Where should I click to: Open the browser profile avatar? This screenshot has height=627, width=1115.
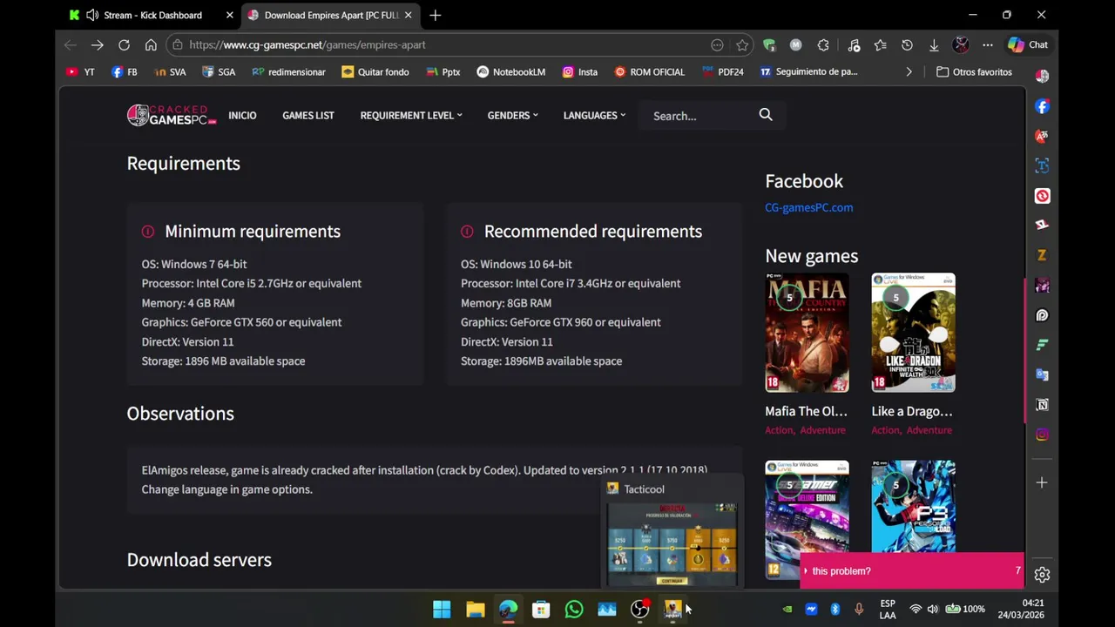[x=961, y=44]
